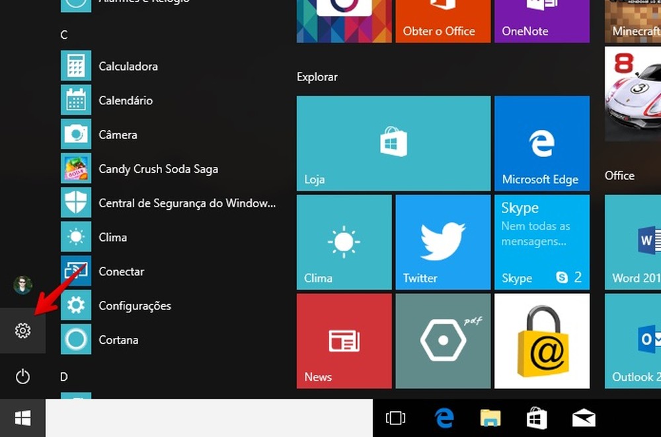Screen dimensions: 661x437
Task: Click the Windows Start button
Action: 22,418
